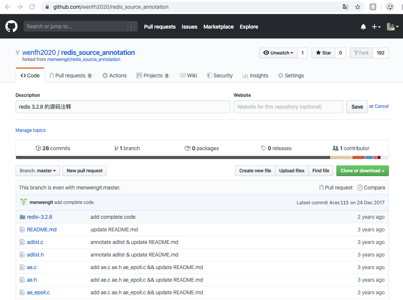Click the releases tag icon
The width and height of the screenshot is (403, 300).
pos(264,148)
